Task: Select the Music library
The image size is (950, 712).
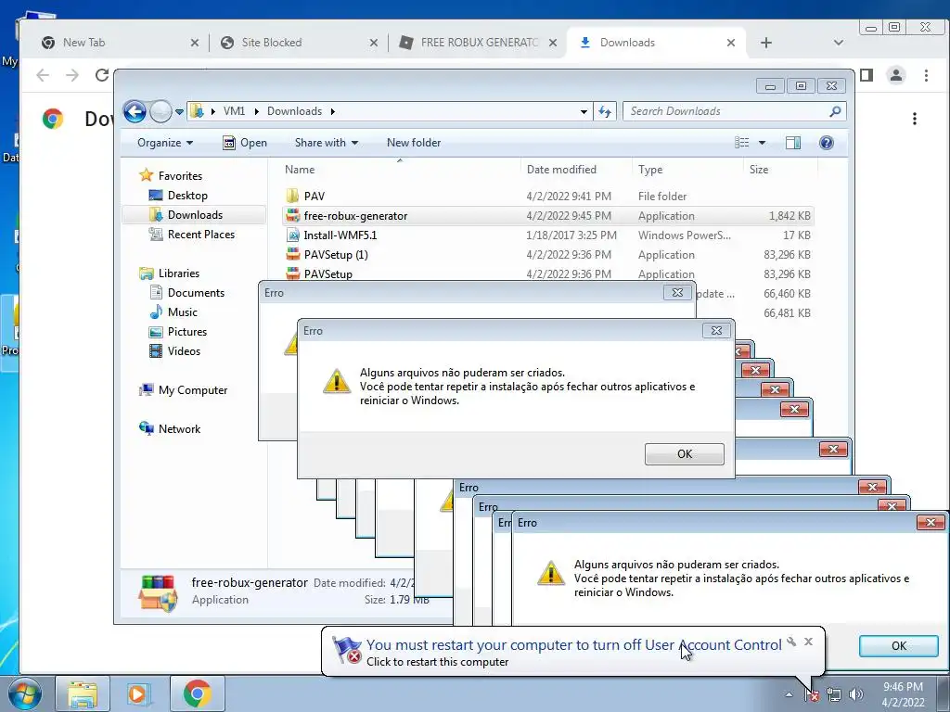Action: [173, 311]
